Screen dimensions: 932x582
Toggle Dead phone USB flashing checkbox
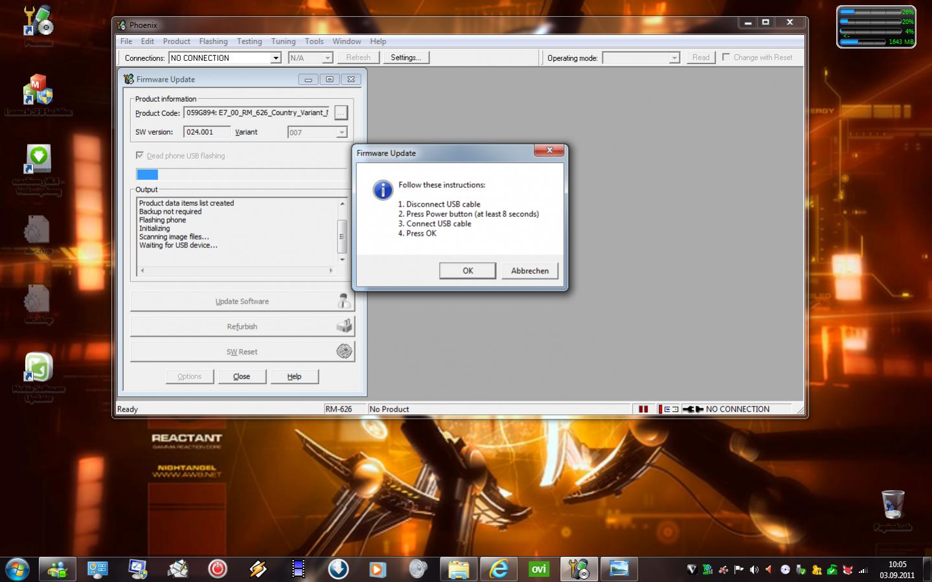click(139, 155)
